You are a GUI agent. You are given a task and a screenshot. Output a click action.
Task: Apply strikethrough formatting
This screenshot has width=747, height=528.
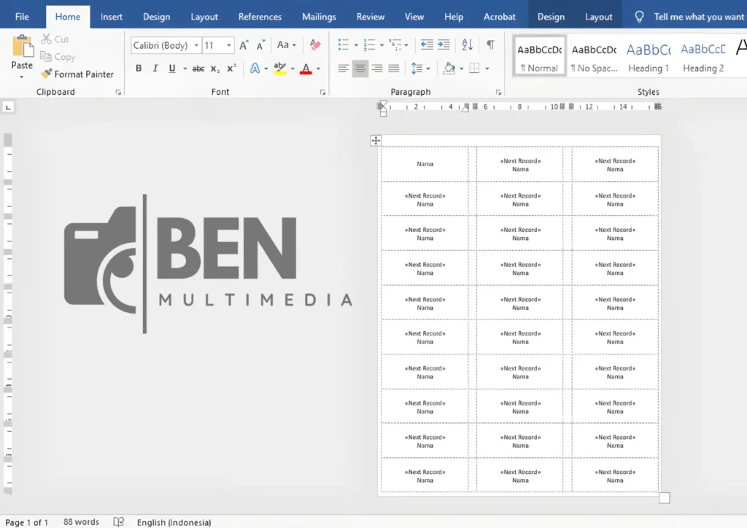tap(198, 68)
